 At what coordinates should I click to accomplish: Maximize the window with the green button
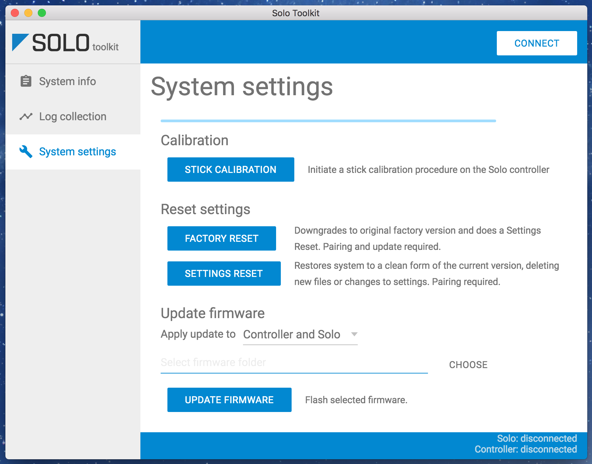(42, 13)
